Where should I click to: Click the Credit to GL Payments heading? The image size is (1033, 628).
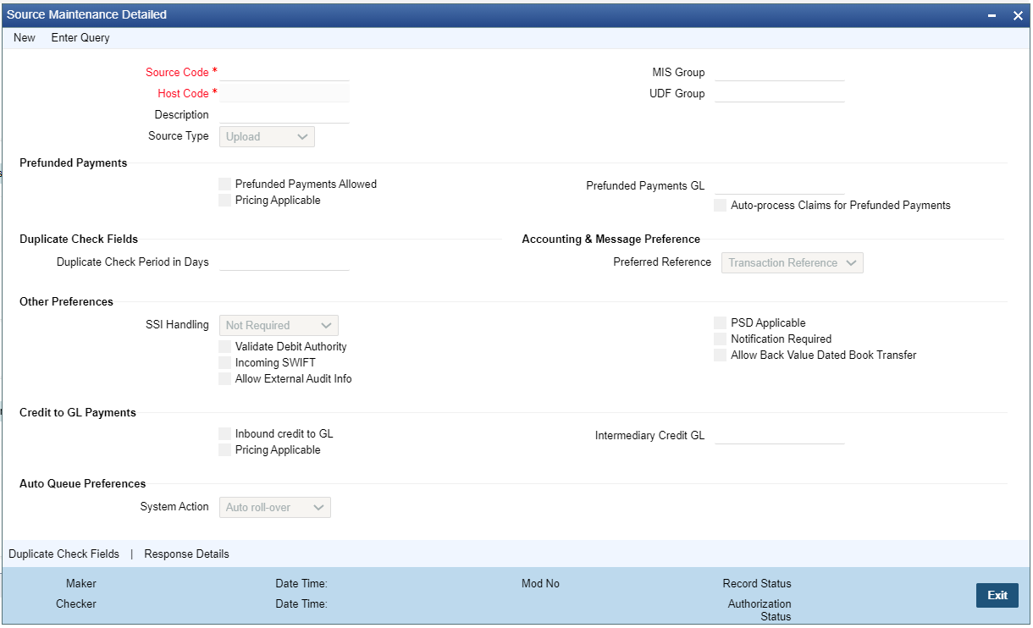[78, 412]
